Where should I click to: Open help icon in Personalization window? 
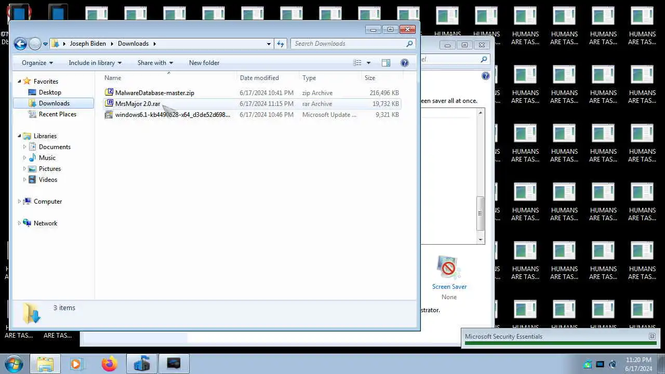pos(486,76)
